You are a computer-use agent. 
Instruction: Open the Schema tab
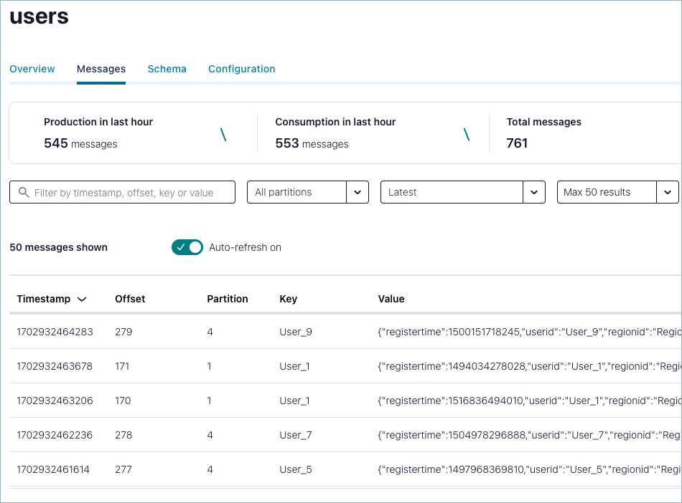tap(167, 69)
